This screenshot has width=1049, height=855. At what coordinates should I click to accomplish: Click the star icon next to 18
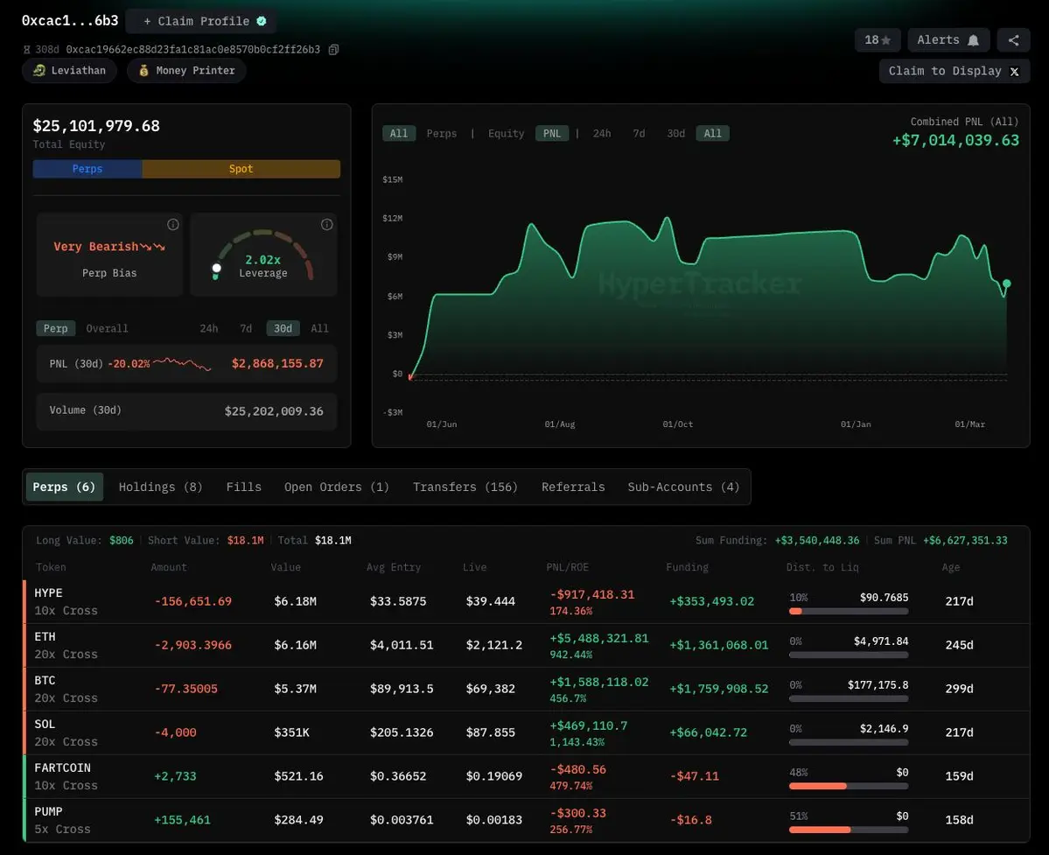885,40
